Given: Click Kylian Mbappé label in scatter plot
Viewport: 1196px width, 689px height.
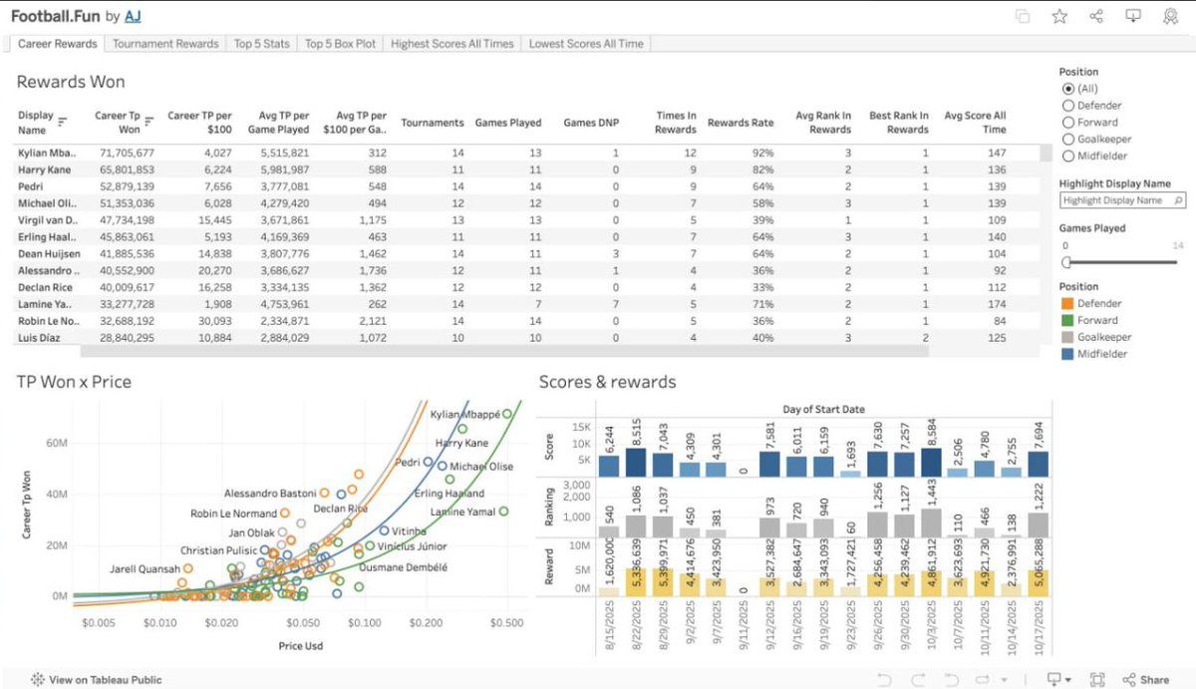Looking at the screenshot, I should click(463, 415).
